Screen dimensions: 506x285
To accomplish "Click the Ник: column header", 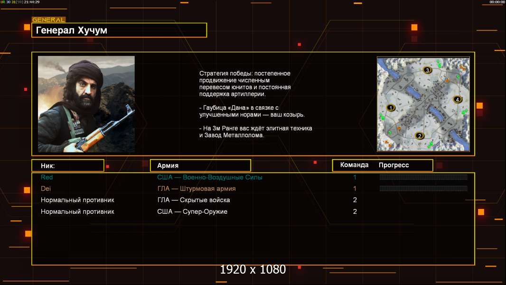I will (x=68, y=166).
